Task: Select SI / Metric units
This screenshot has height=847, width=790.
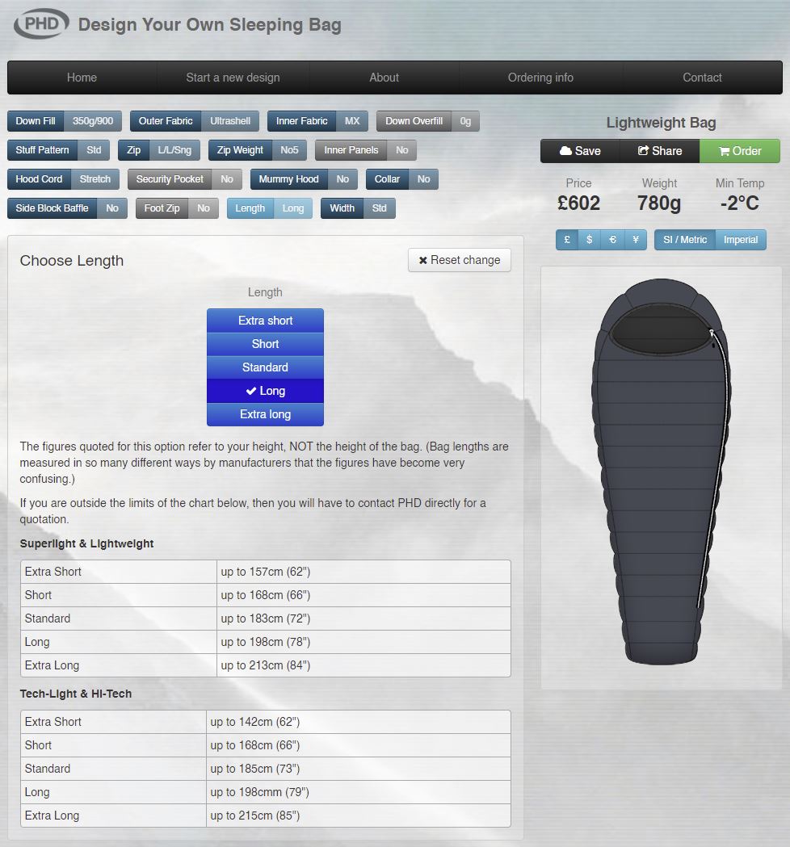Action: click(685, 239)
